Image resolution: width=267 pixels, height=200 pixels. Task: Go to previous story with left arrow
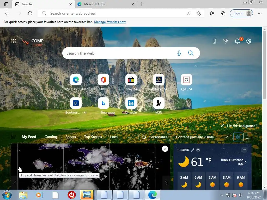point(15,183)
